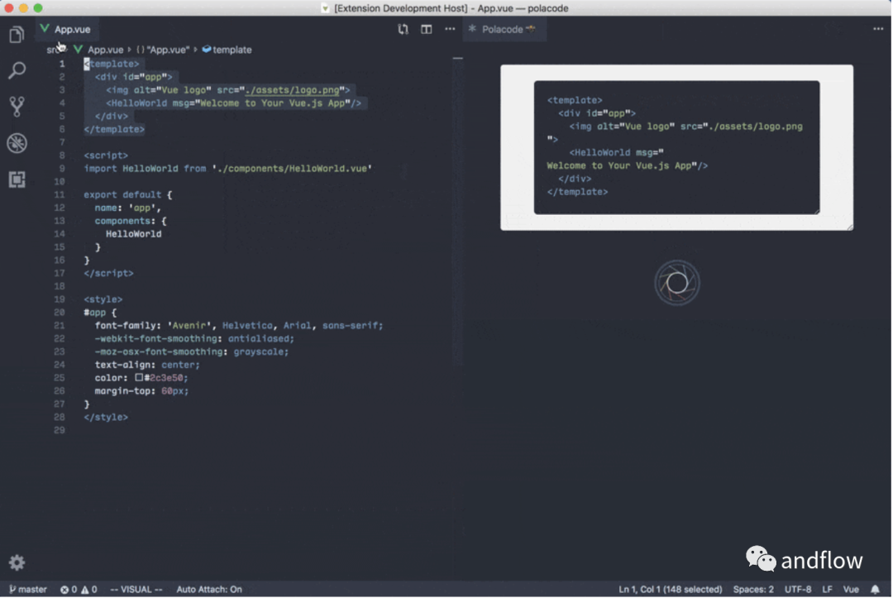Viewport: 893px width, 598px height.
Task: Click the </style> closing tag in editor
Action: tap(106, 418)
